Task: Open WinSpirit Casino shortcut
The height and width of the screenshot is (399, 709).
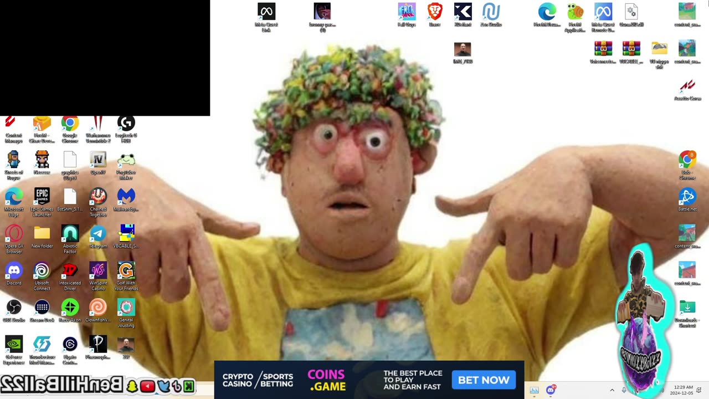Action: pos(98,276)
